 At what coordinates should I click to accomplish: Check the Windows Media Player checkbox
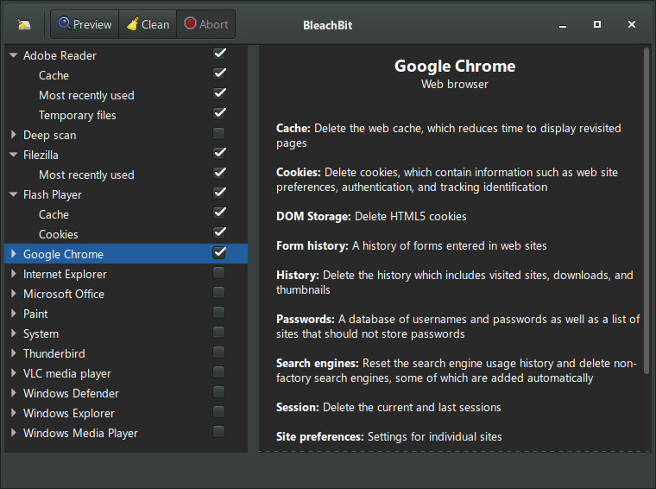218,432
